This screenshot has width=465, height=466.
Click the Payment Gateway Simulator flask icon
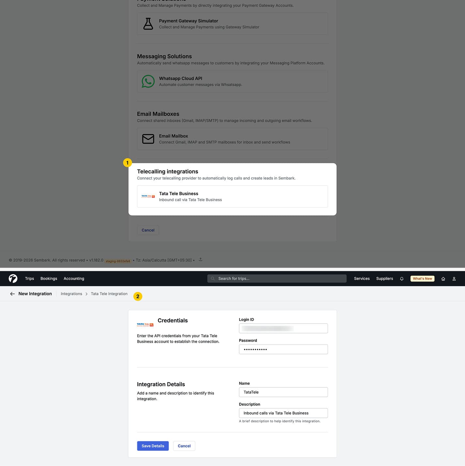tap(148, 24)
